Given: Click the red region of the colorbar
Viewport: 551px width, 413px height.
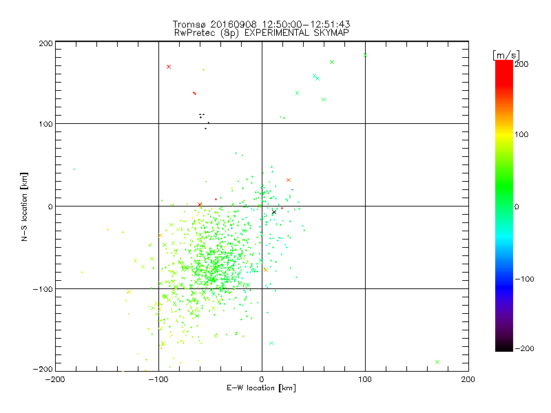Looking at the screenshot, I should (504, 74).
